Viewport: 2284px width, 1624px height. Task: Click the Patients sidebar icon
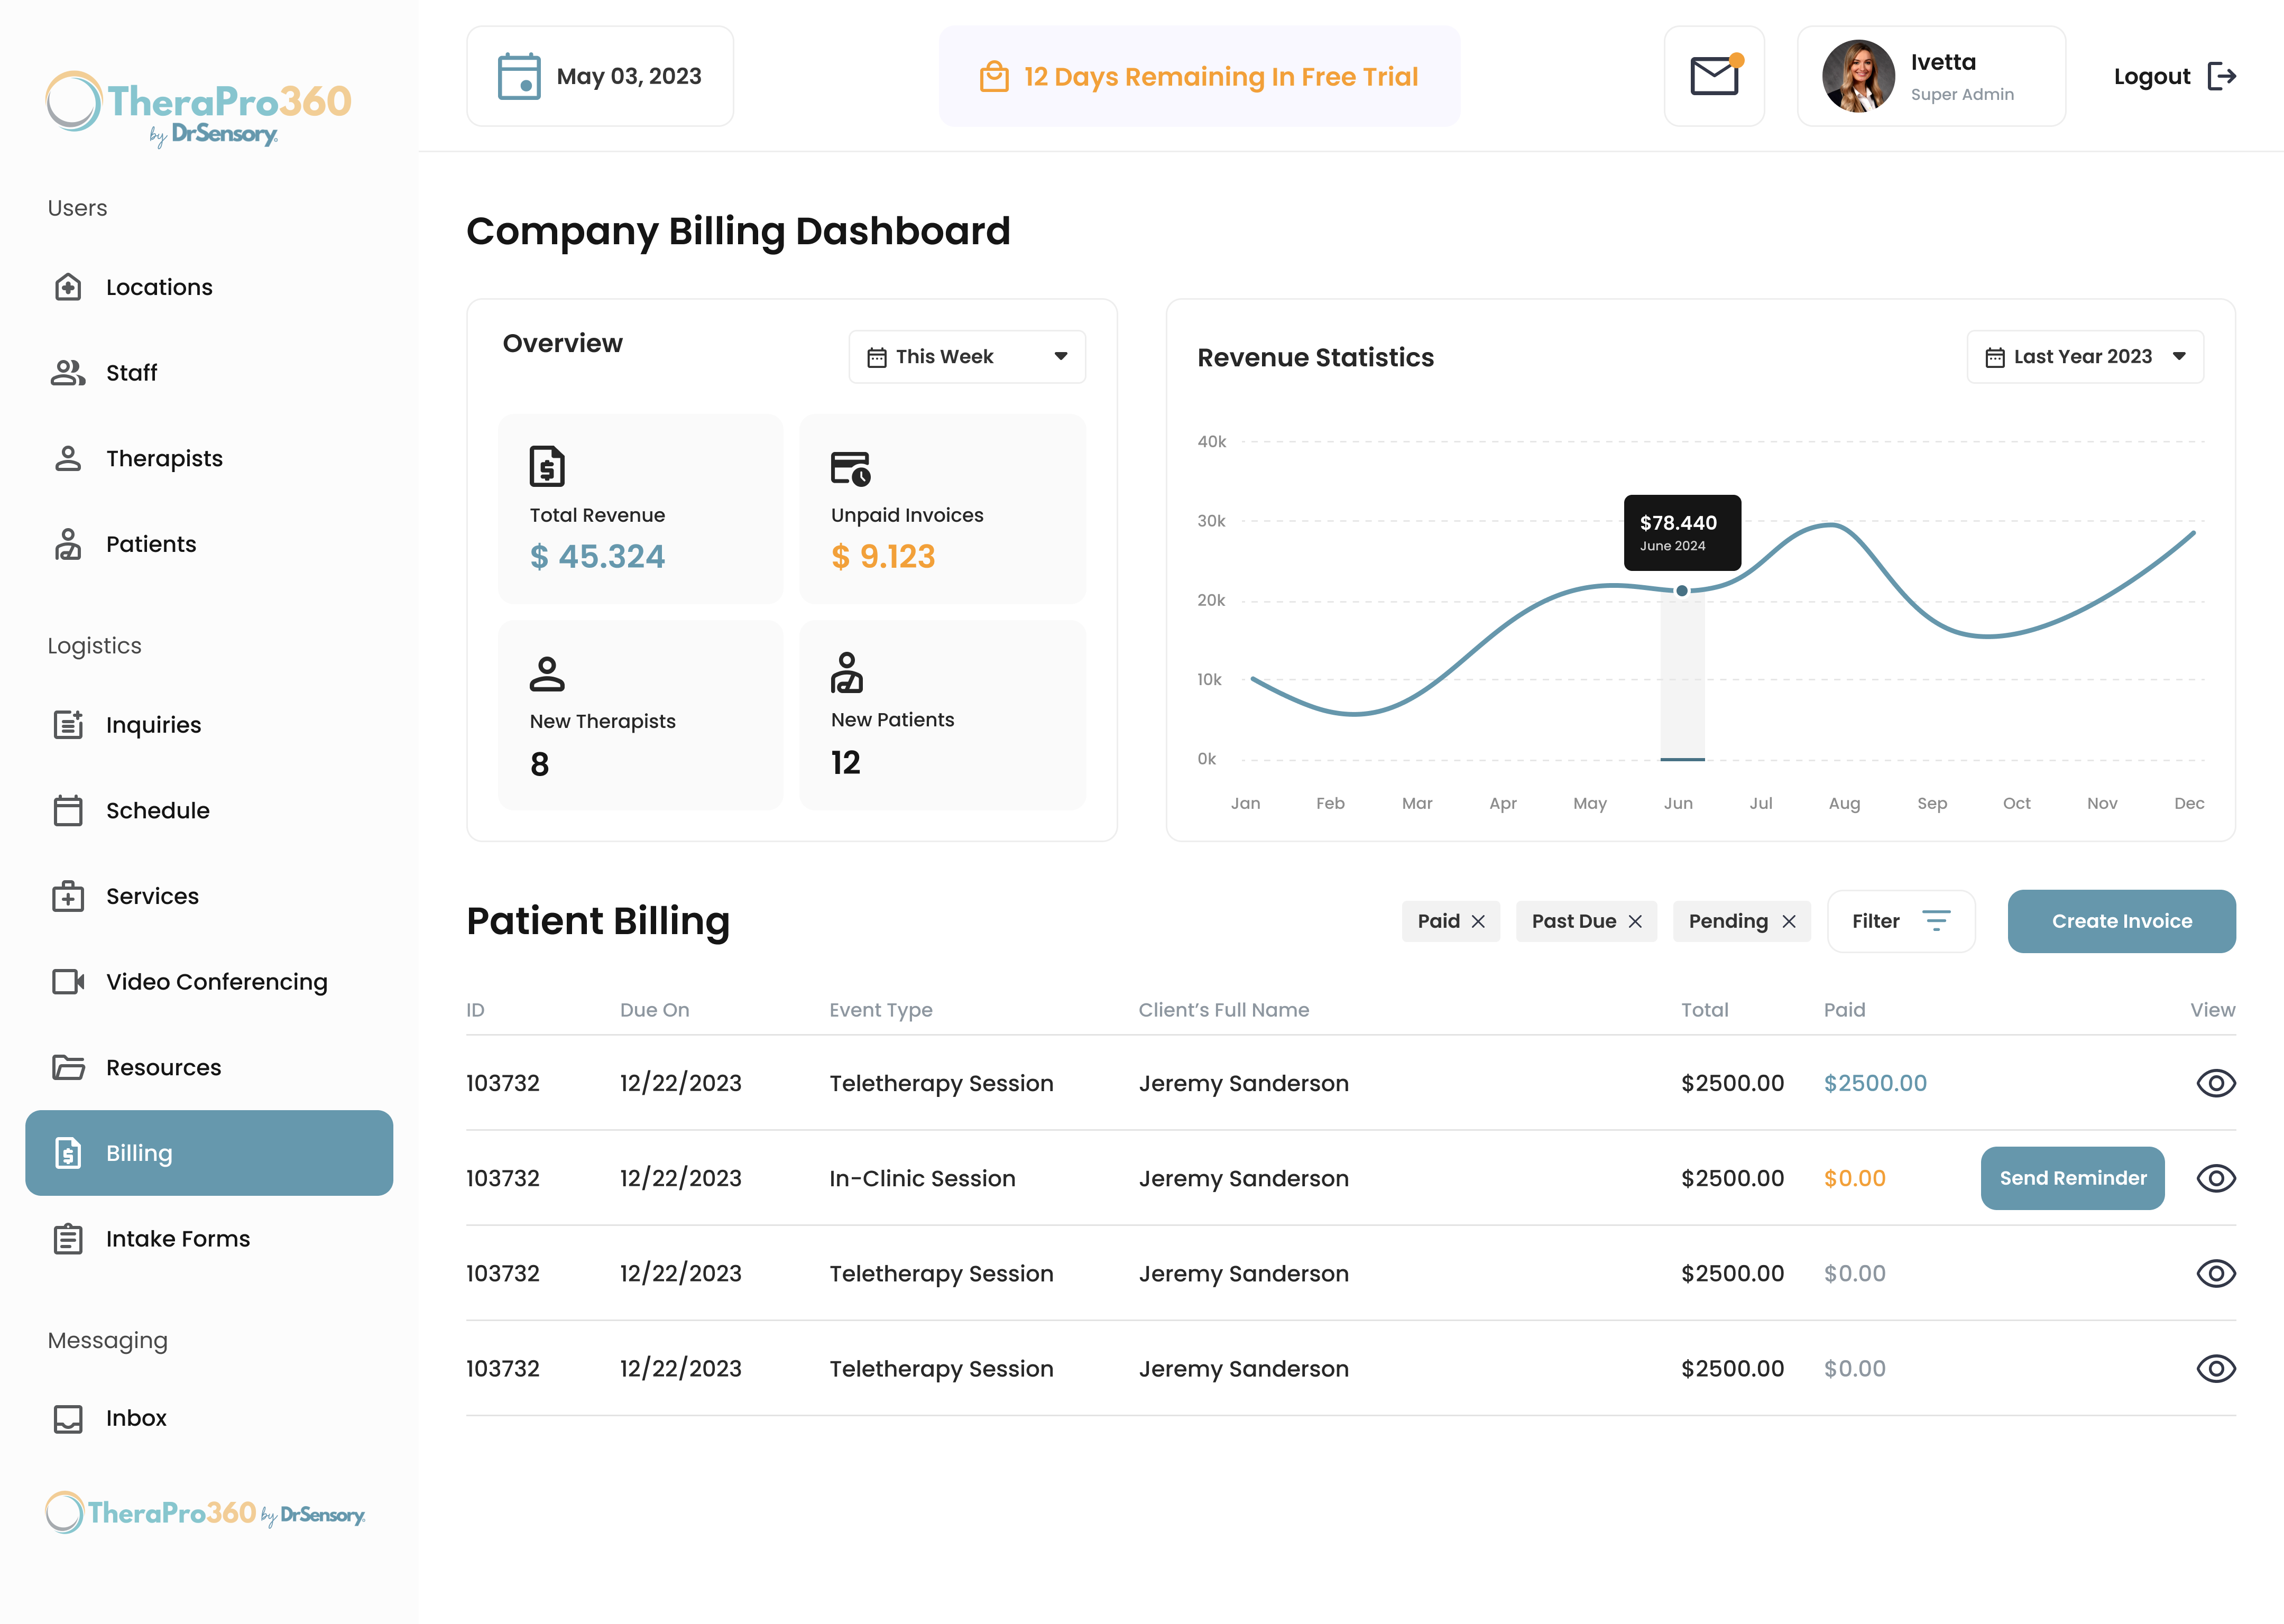pyautogui.click(x=68, y=544)
